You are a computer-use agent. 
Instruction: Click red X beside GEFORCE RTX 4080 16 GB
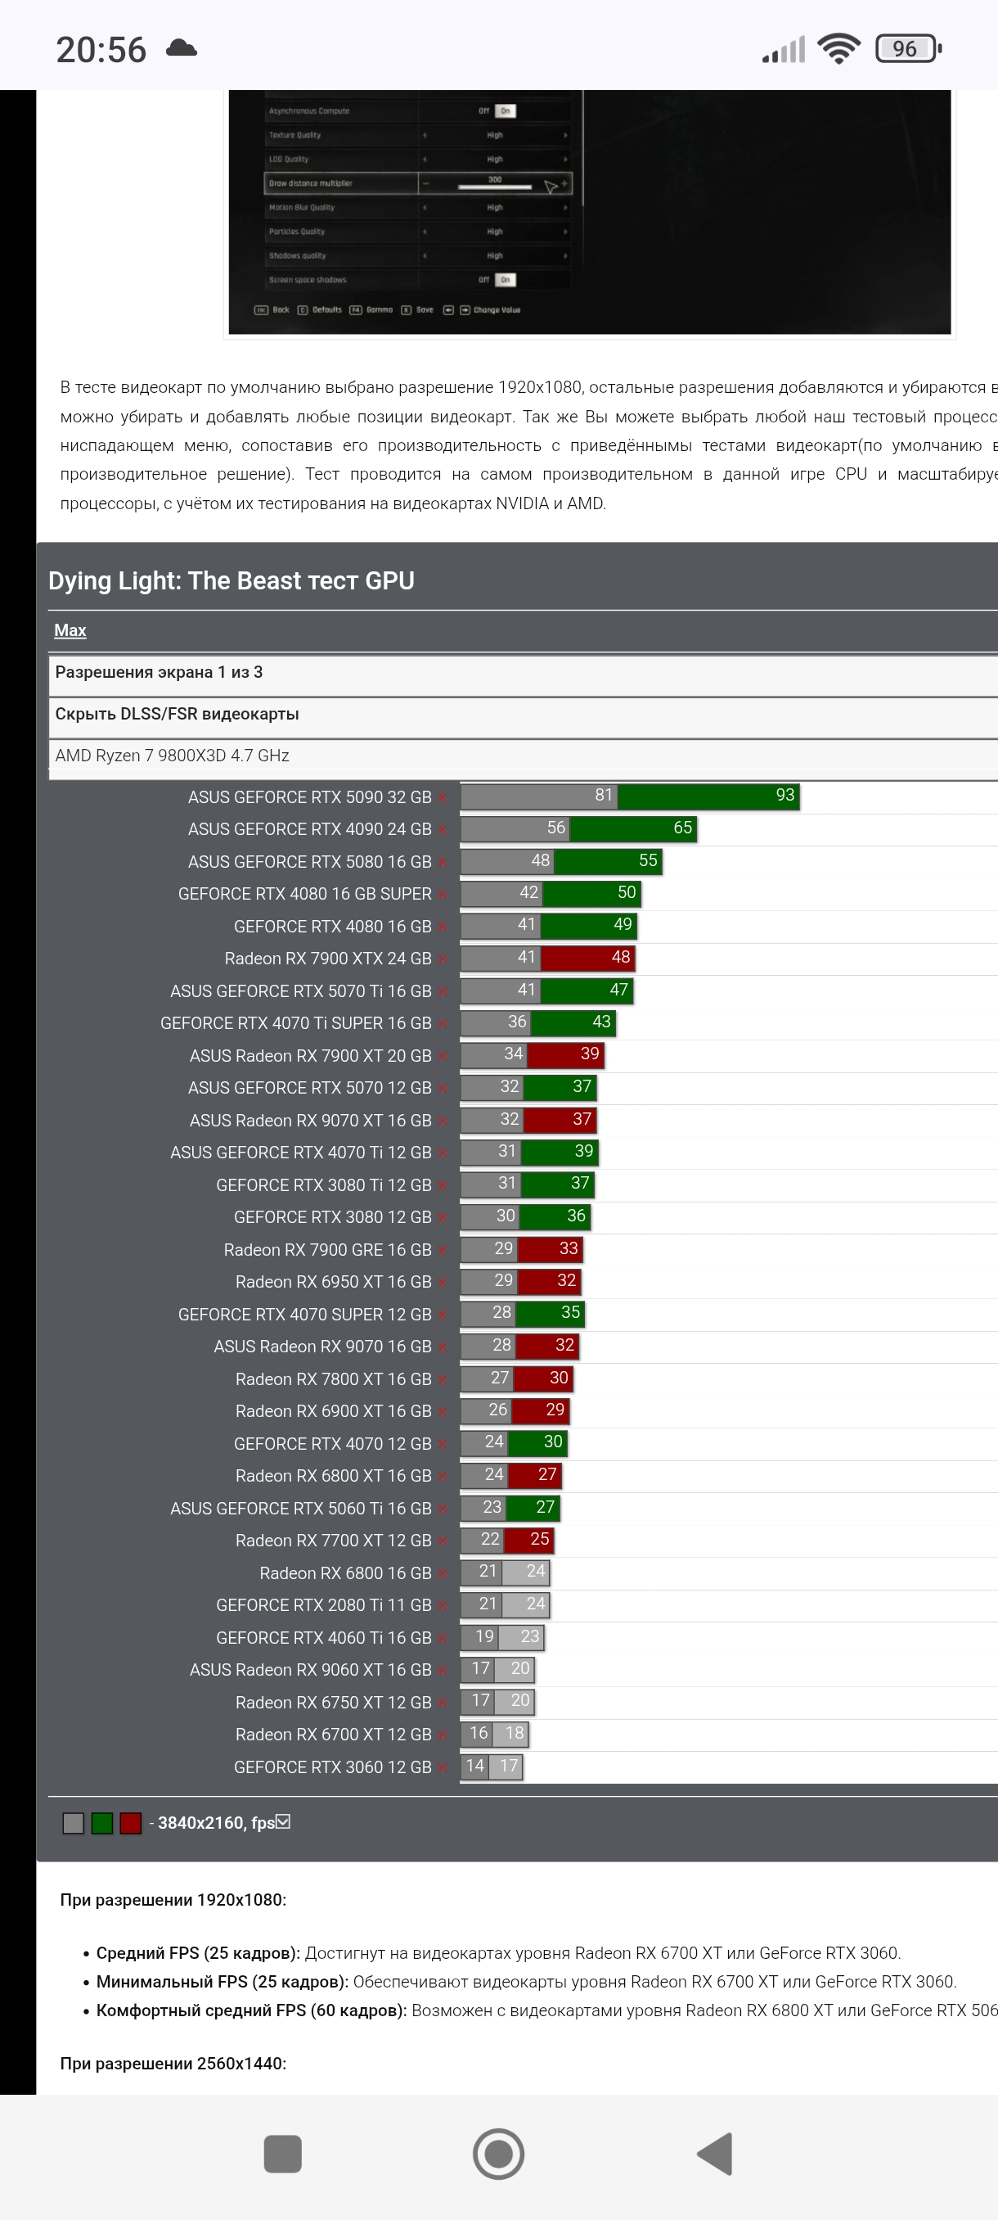point(443,927)
